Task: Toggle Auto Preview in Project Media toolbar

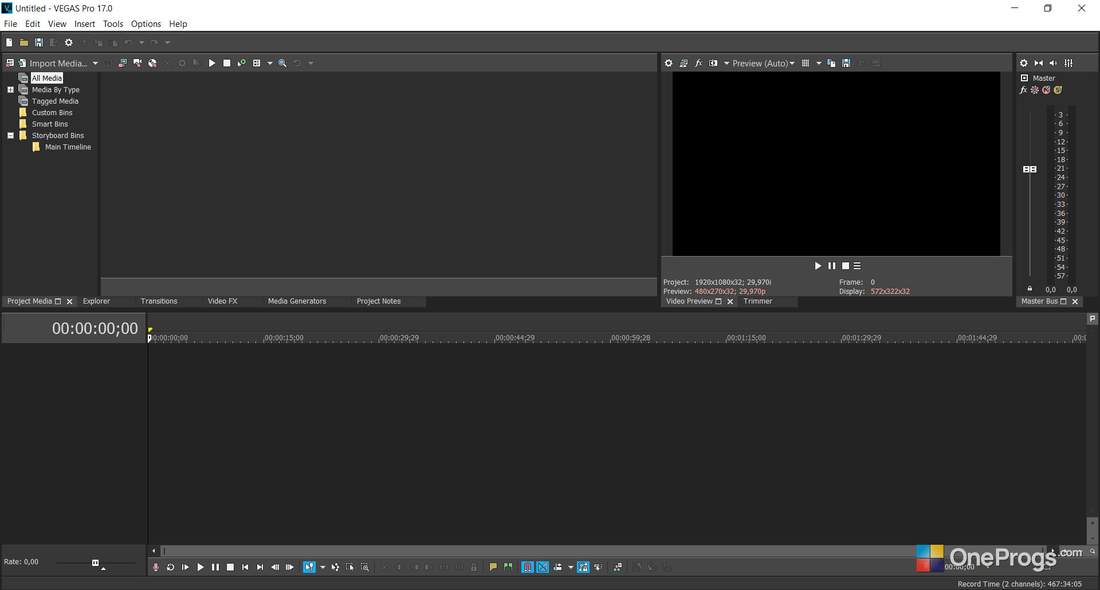Action: tap(242, 63)
